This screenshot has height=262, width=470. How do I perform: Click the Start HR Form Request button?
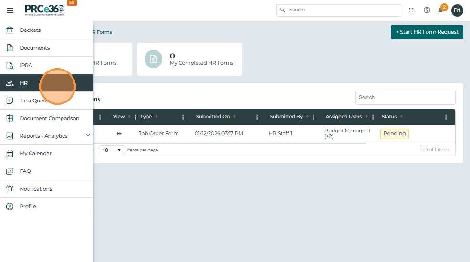click(x=427, y=32)
